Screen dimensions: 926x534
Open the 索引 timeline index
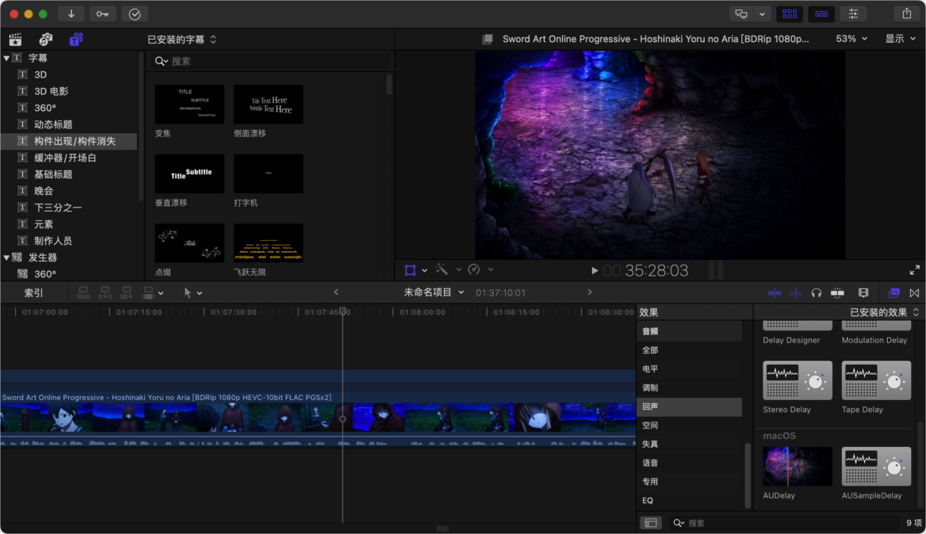pos(33,292)
